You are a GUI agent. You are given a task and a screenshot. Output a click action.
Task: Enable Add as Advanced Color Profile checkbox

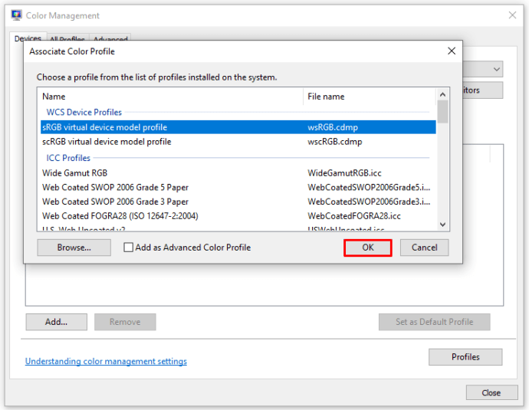[129, 248]
